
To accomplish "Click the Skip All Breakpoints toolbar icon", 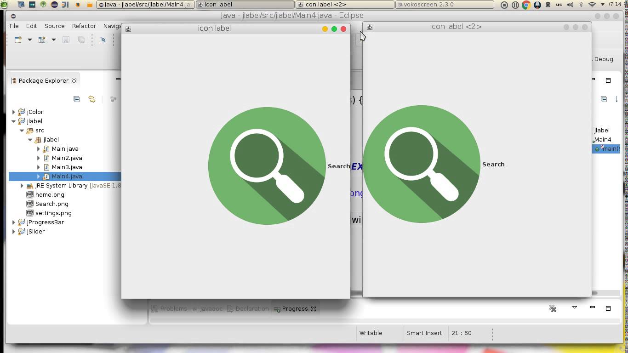I will coord(103,40).
